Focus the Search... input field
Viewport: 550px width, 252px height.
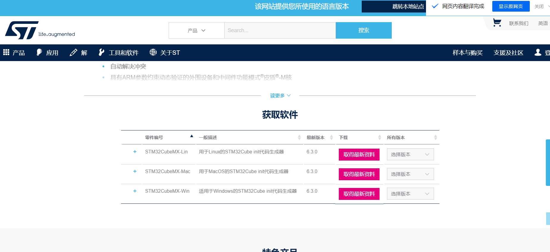pos(280,30)
